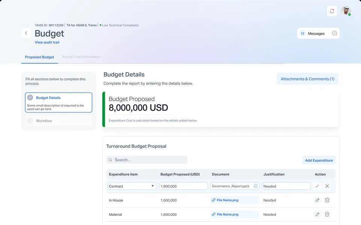Click the Material row paperclip icon
The height and width of the screenshot is (225, 361).
click(214, 214)
